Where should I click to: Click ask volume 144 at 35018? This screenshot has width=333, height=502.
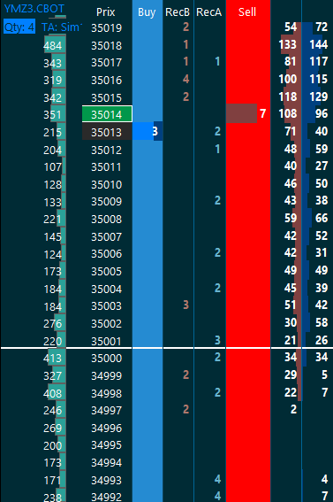319,44
